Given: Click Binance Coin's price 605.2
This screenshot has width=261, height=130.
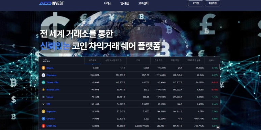Looking at the screenshot, I should 147,90.
